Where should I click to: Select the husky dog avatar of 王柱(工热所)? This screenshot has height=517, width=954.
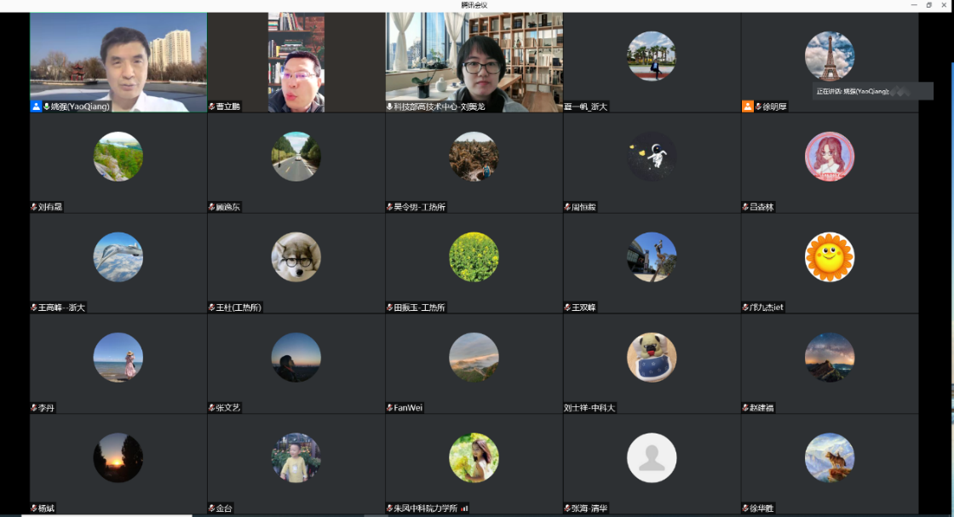pyautogui.click(x=296, y=257)
